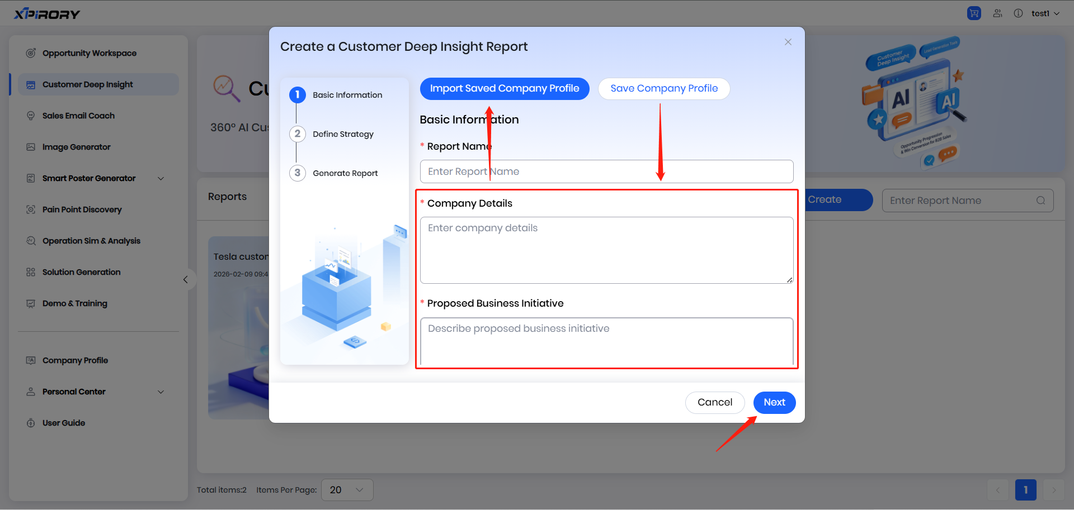Open the test1 account dropdown

(x=1045, y=13)
